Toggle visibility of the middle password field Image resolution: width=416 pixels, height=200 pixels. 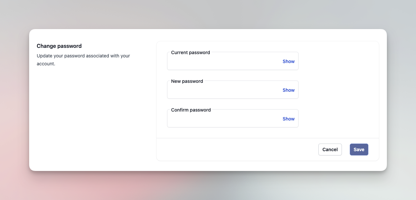(x=288, y=90)
